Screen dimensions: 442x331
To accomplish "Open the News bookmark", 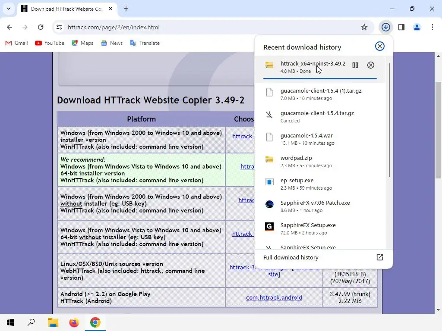I will [112, 43].
